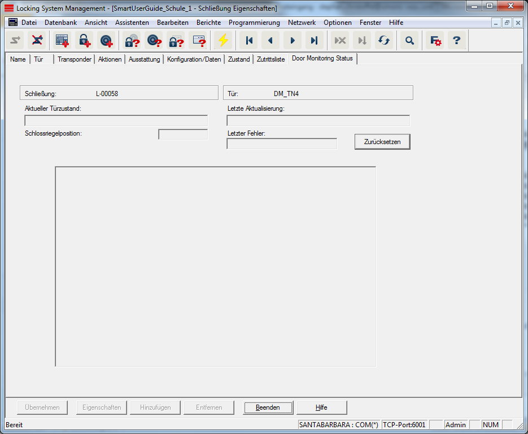The width and height of the screenshot is (528, 434).
Task: Open search with magnifying glass icon
Action: pos(409,40)
